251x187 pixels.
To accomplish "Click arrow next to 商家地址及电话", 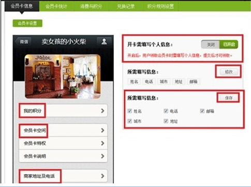I will (102, 176).
